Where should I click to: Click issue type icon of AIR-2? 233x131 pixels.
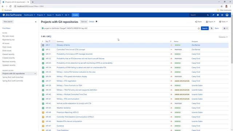pyautogui.click(x=43, y=49)
